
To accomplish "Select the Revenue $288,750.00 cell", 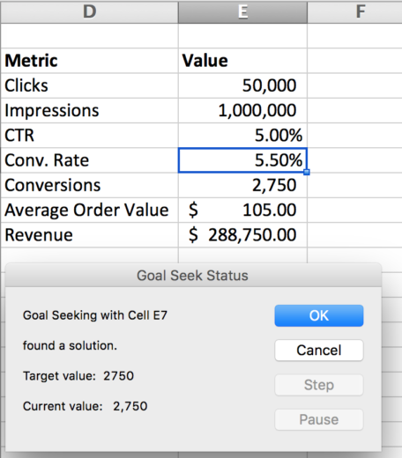I will coord(242,235).
